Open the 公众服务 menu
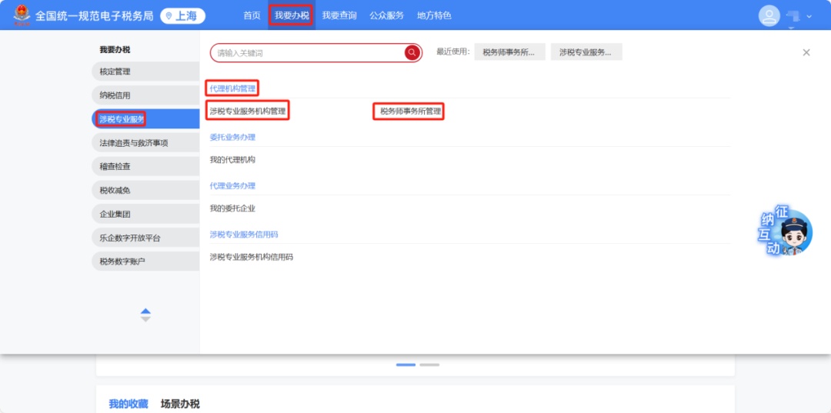This screenshot has height=413, width=831. 386,15
